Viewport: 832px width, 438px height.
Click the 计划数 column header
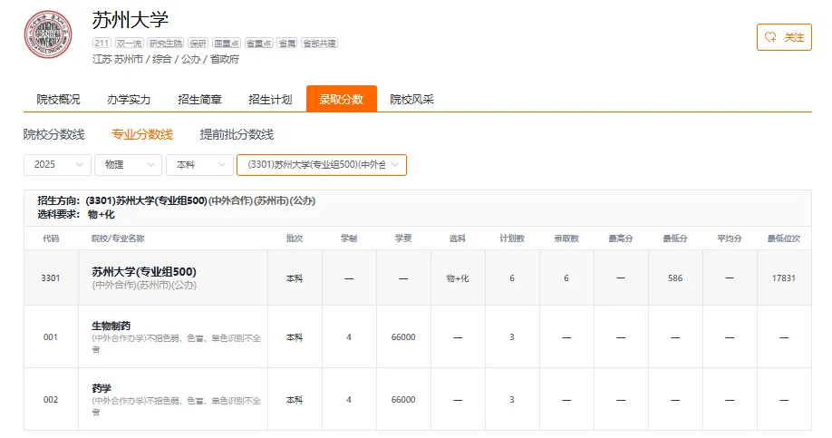pyautogui.click(x=512, y=238)
